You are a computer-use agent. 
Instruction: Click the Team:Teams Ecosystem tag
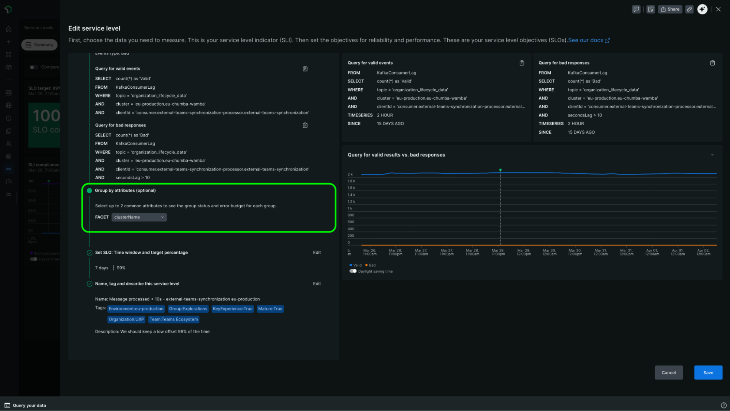click(x=174, y=319)
